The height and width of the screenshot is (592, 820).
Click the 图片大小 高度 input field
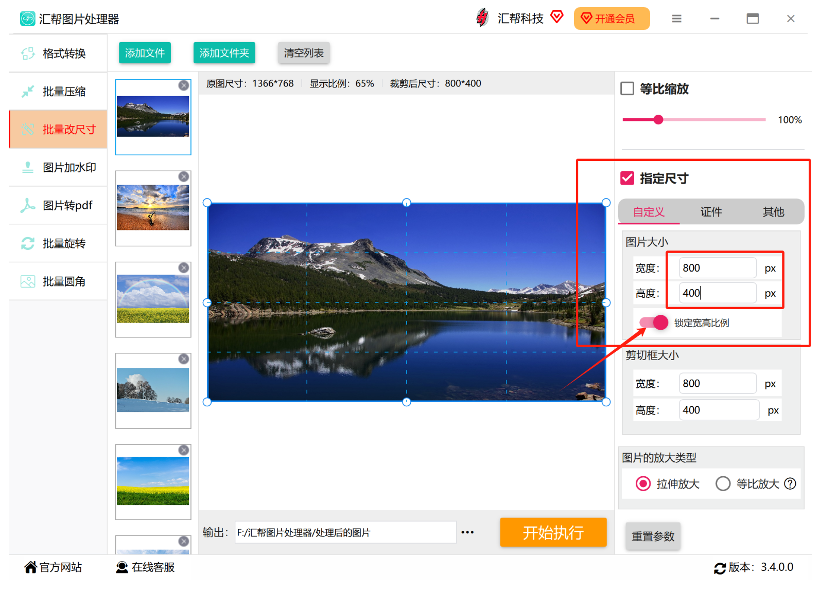[x=718, y=293]
